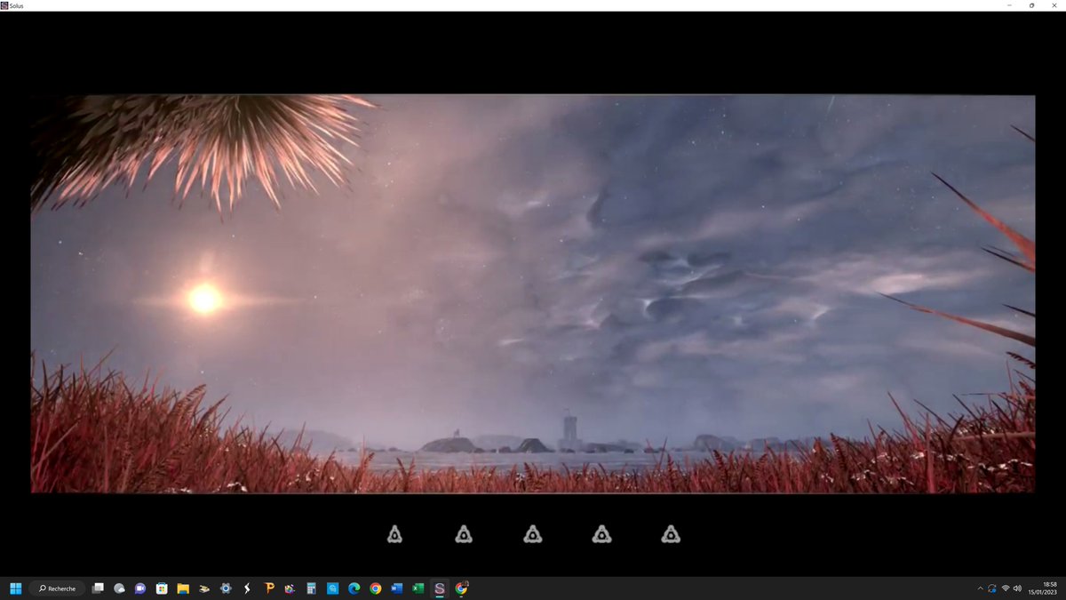Click the sunset landscape video frame
This screenshot has height=600, width=1066.
point(533,293)
